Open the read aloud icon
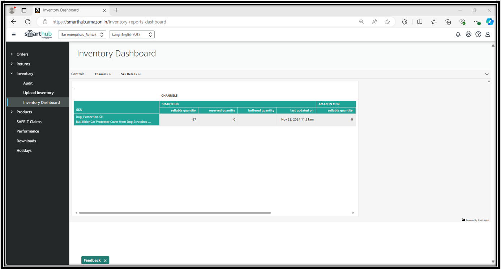Viewport: 501px width, 269px height. (x=374, y=22)
